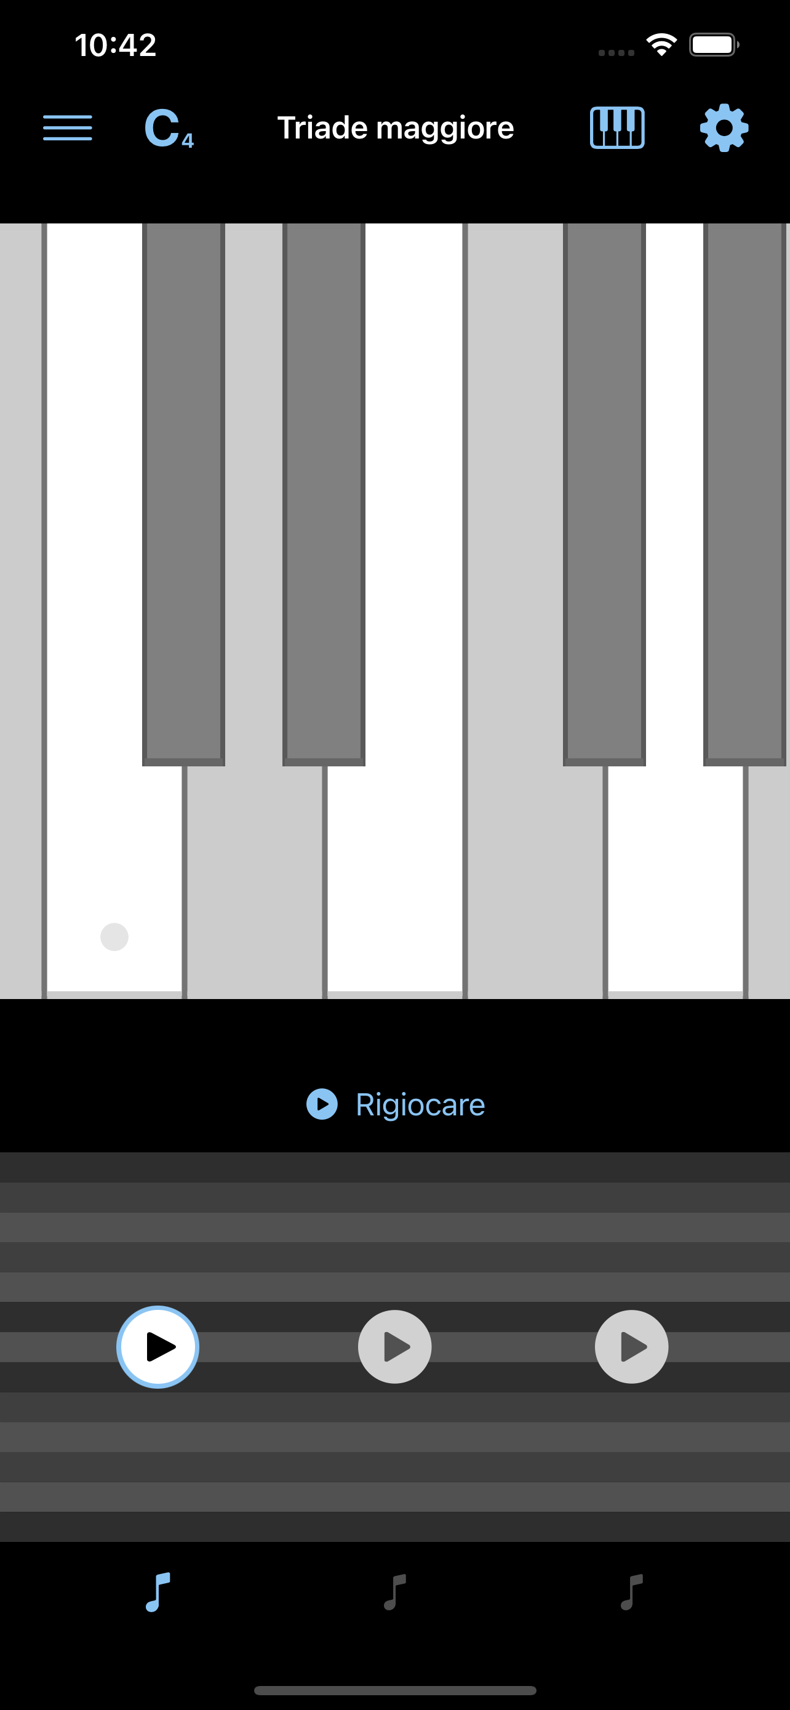Tap the white E key

pyautogui.click(x=396, y=877)
